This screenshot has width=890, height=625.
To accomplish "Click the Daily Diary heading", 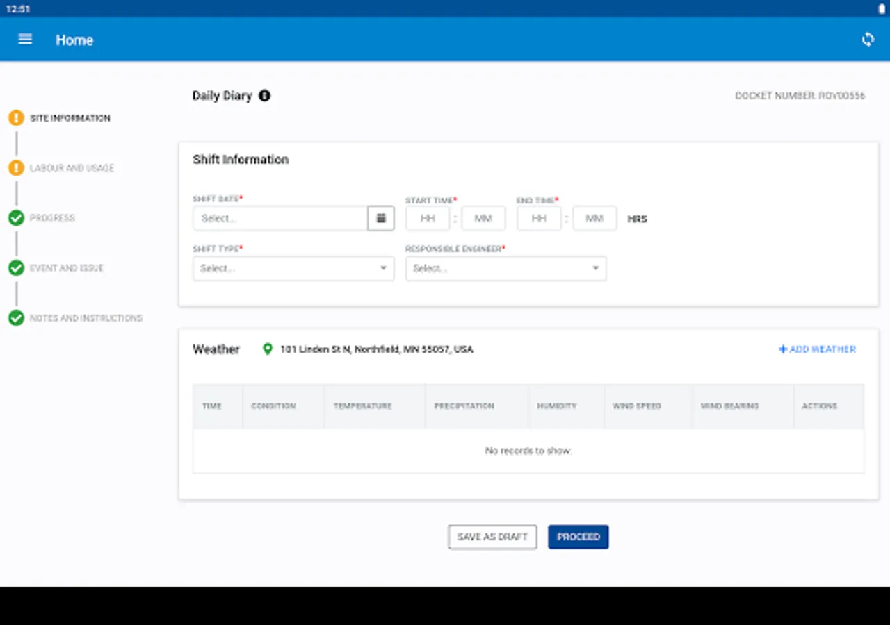I will click(222, 96).
